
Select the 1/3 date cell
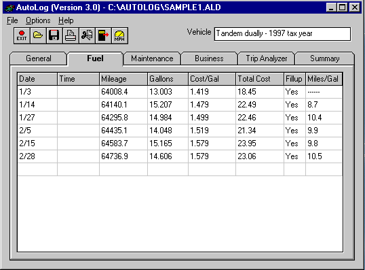37,92
